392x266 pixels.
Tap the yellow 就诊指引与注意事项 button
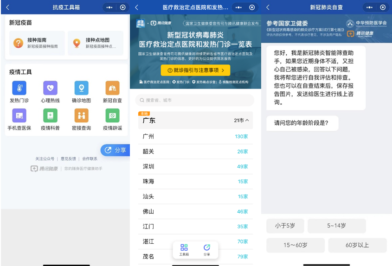195,70
